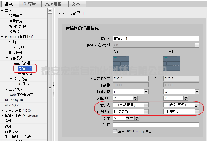Image resolution: width=207 pixels, height=142 pixels.
Task: Click the local PLC_2 device image
Action: [172, 64]
